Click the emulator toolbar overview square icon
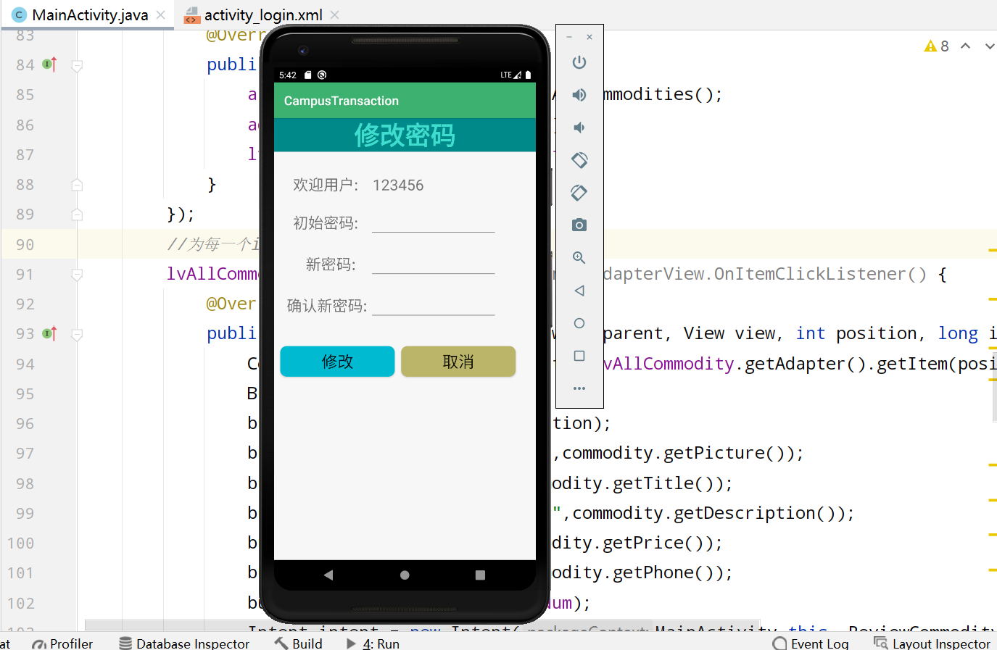This screenshot has width=997, height=650. pyautogui.click(x=579, y=356)
